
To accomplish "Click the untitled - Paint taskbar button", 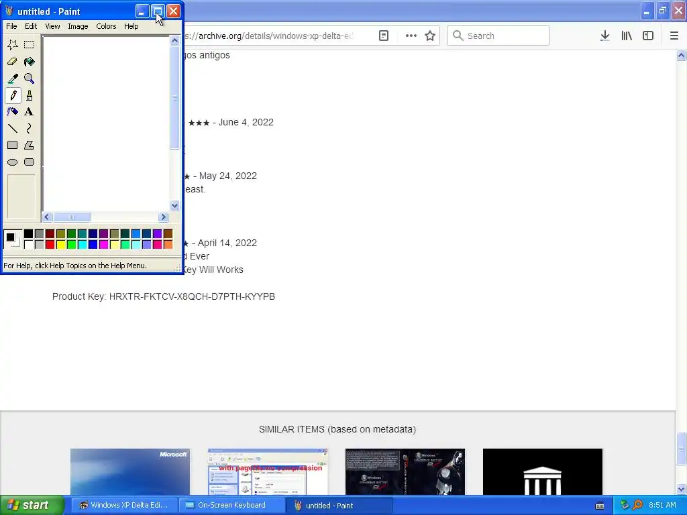I will (339, 506).
